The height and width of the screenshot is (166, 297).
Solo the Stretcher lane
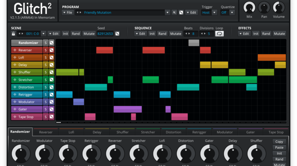click(x=46, y=80)
